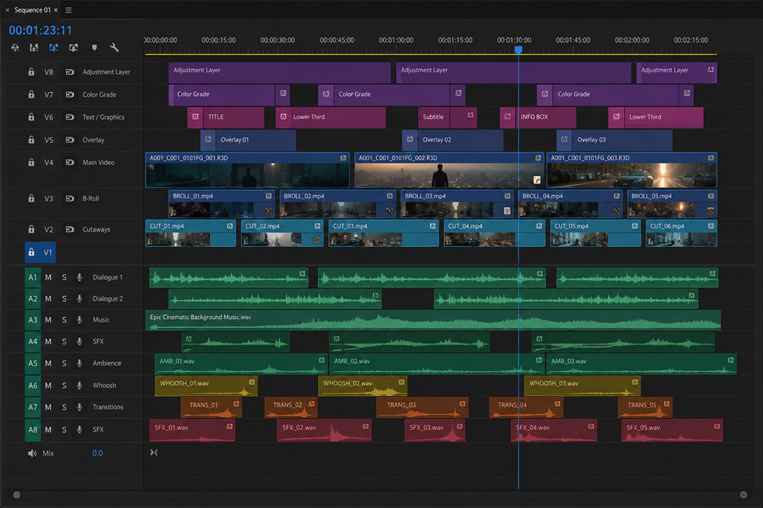Enable voice-over record on A5 Ambience
Screen dimensions: 763x508
click(79, 363)
